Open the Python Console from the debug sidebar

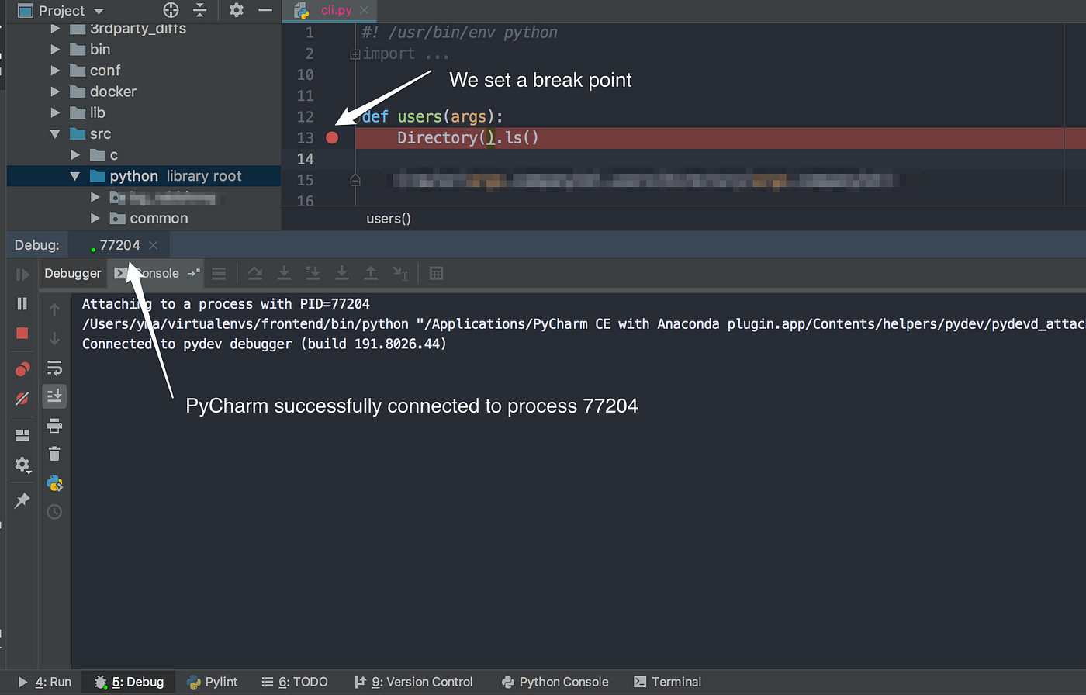tap(54, 483)
